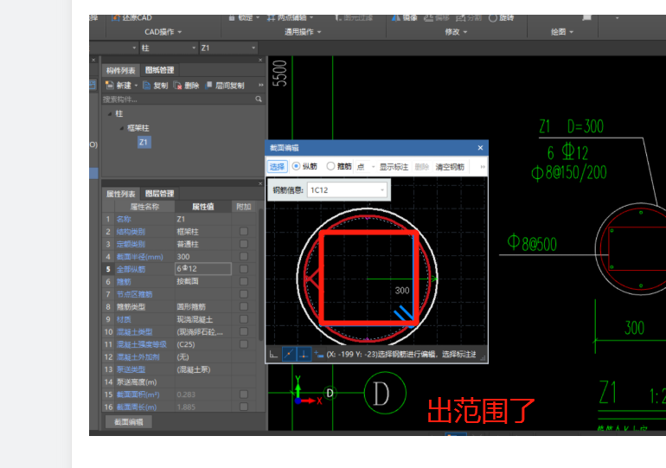Click the 显示标注 button
This screenshot has height=468, width=666.
394,167
